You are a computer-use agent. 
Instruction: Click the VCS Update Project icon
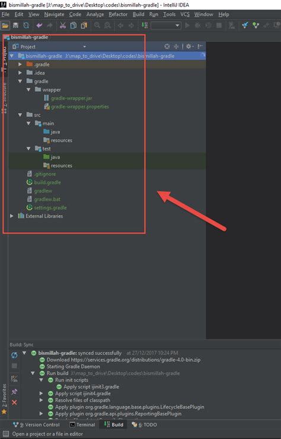(x=245, y=25)
